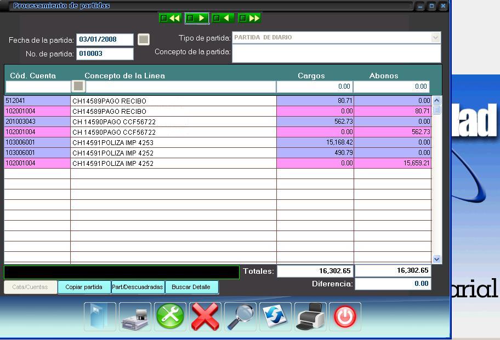Click the red X delete icon
This screenshot has height=340, width=500.
pyautogui.click(x=205, y=317)
